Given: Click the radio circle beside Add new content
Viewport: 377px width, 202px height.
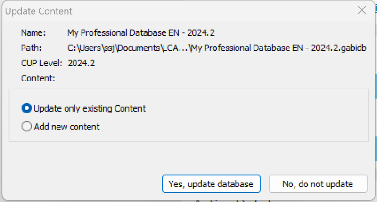Looking at the screenshot, I should pos(27,127).
